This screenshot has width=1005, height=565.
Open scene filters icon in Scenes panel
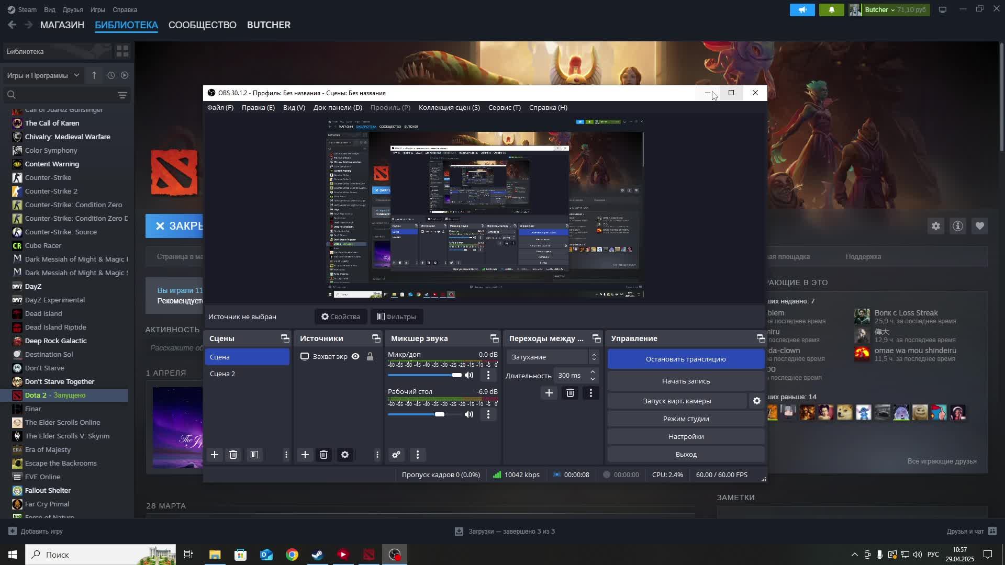point(254,455)
